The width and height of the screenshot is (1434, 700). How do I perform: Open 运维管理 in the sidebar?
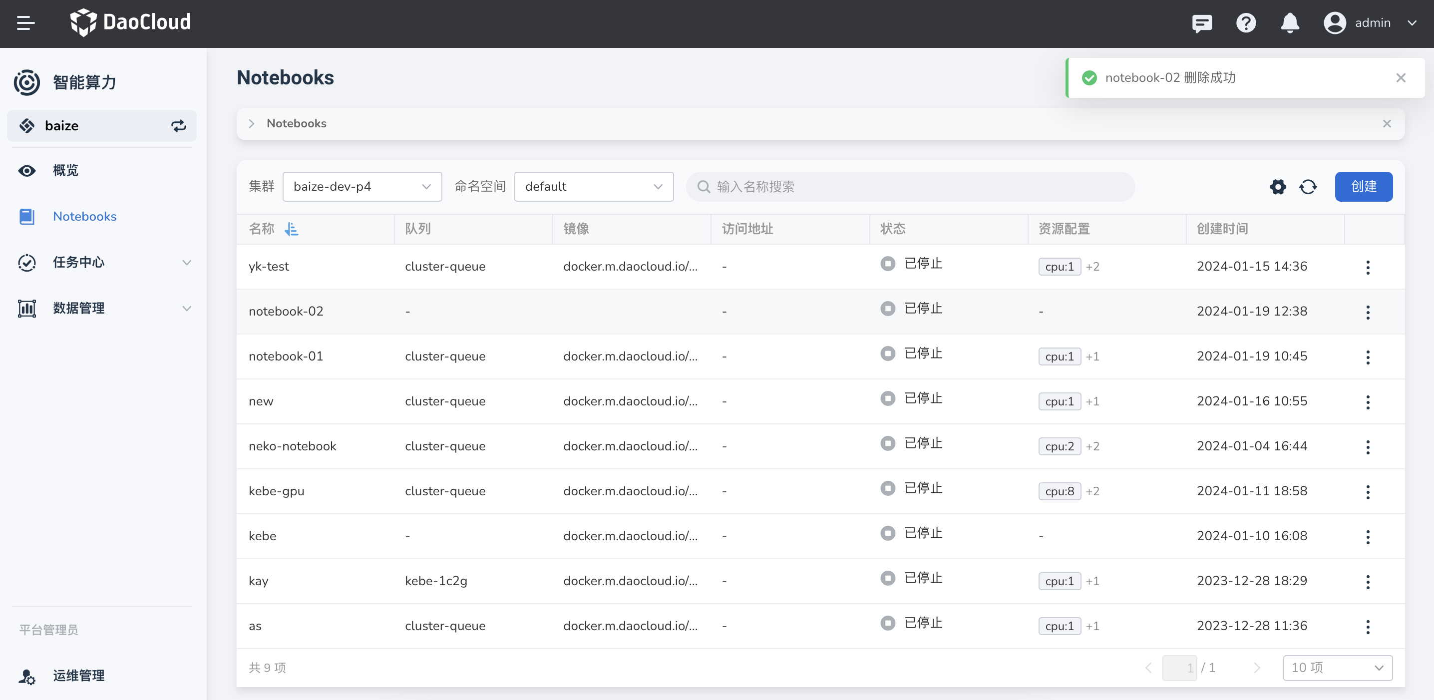pyautogui.click(x=78, y=676)
